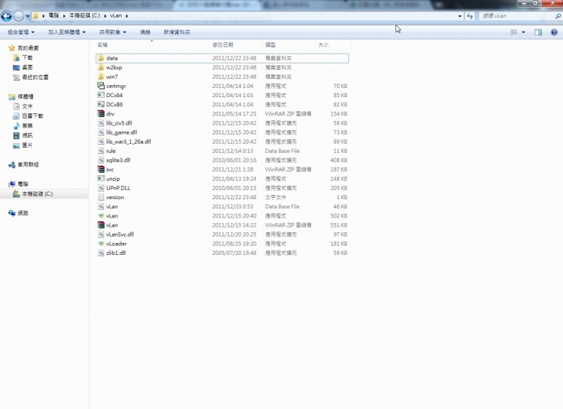The image size is (563, 409).
Task: Select 本機磁碟 (C:) in the breadcrumb
Action: pos(84,15)
